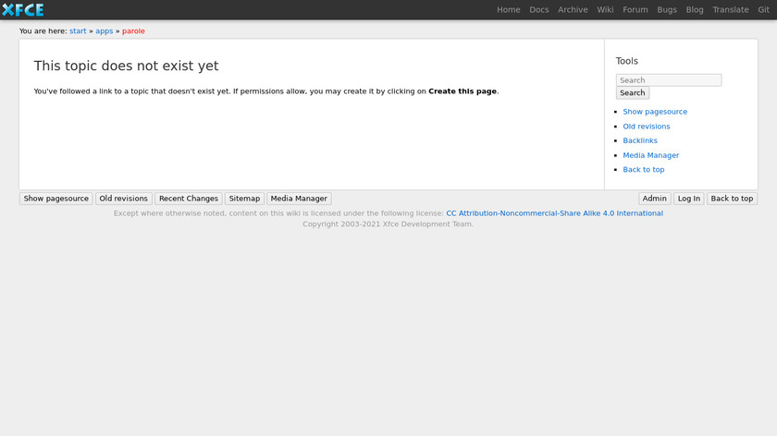Click the Log In button
The image size is (777, 436).
click(x=689, y=199)
